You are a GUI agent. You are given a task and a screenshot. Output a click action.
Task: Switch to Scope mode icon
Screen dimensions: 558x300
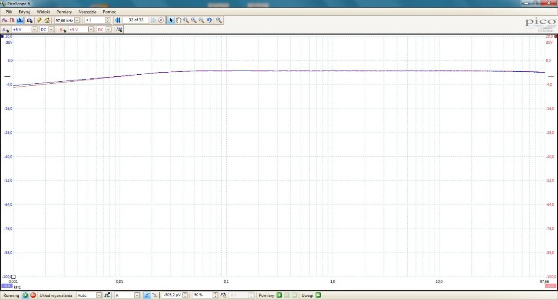[x=4, y=20]
